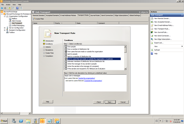
Task: Open the Help menu in menu bar
Action: [x=20, y=5]
